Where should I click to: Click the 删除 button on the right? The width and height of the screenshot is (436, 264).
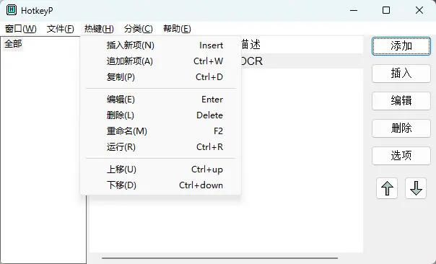(x=401, y=128)
